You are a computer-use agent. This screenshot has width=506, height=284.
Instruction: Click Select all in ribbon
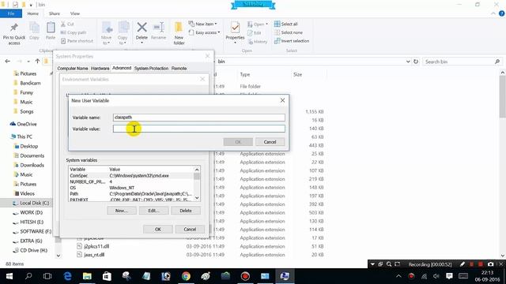click(286, 24)
